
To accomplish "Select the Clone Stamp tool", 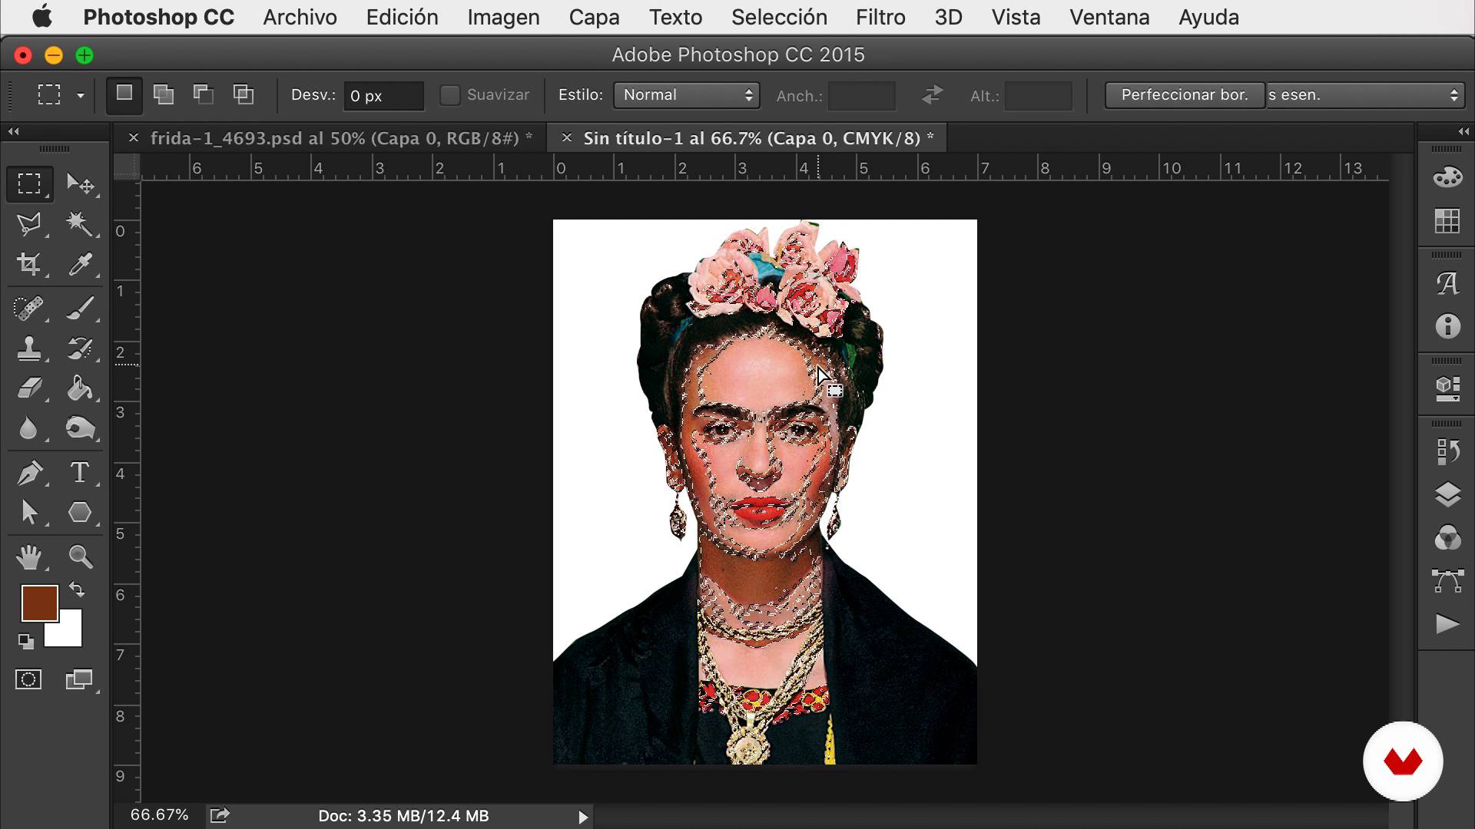I will click(29, 348).
